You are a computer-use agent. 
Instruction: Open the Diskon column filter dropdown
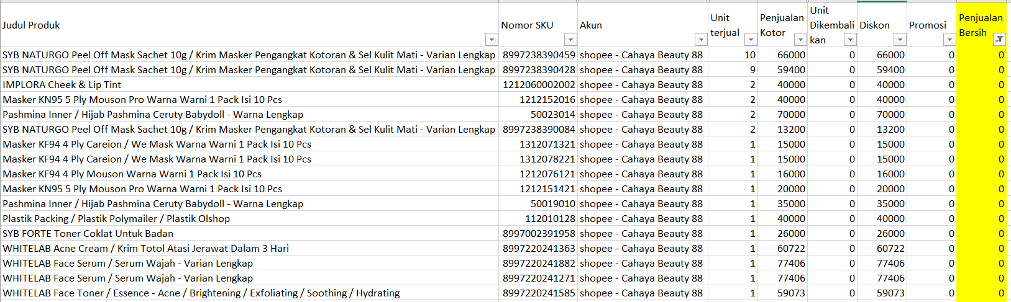click(x=900, y=40)
